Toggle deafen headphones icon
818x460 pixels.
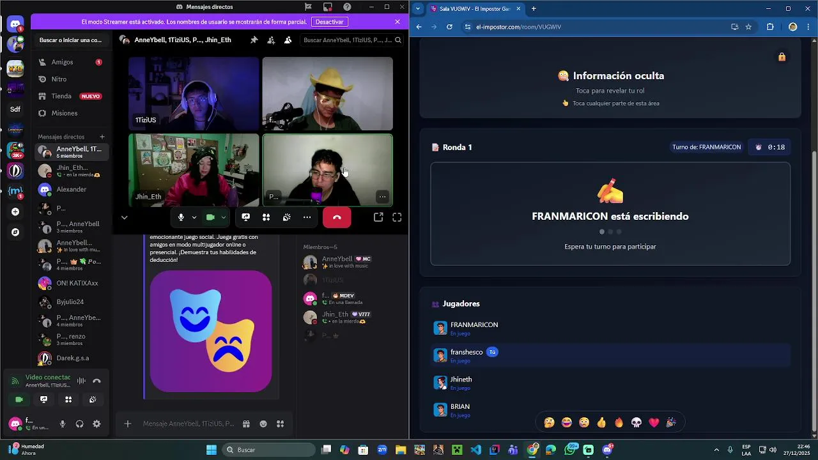[79, 424]
